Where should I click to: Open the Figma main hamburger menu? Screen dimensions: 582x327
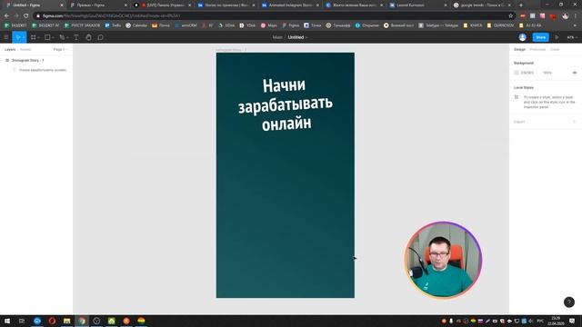tap(6, 37)
